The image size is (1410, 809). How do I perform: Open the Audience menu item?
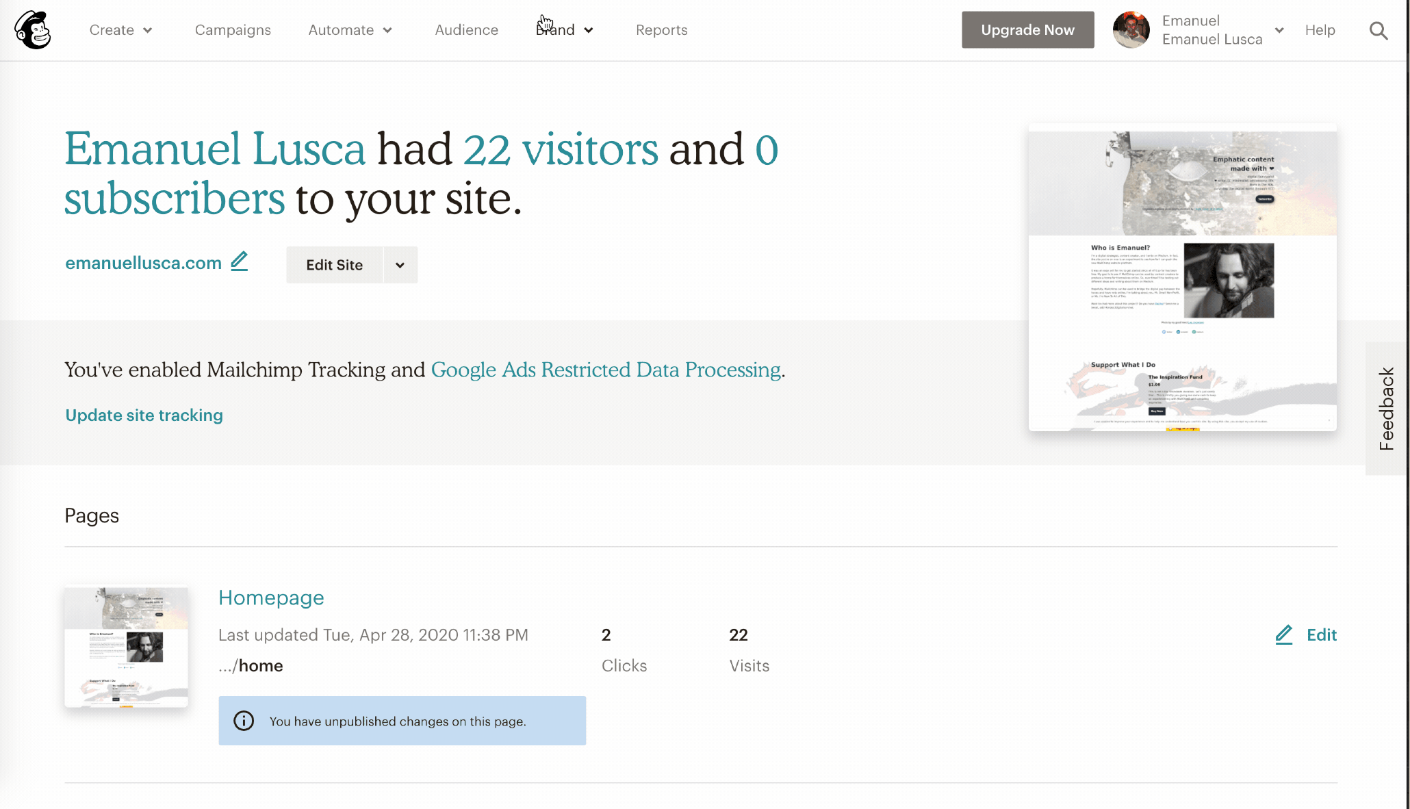tap(467, 30)
